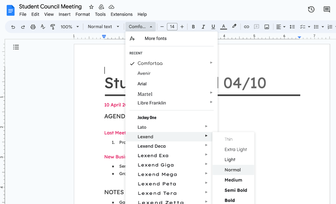Select Lexend Normal weight
Screen dimensions: 336x204
[233, 170]
